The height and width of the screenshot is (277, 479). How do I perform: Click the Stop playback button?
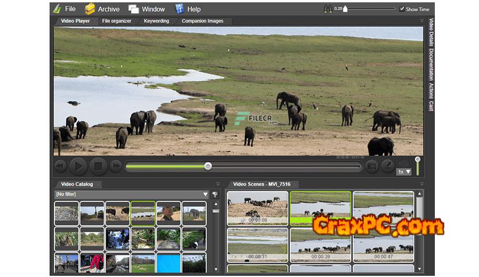pos(98,166)
